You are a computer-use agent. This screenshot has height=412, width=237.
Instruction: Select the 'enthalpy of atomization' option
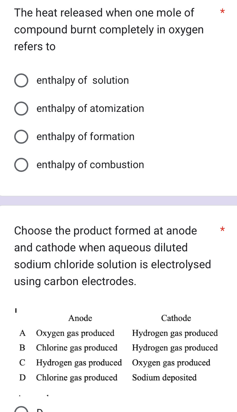pyautogui.click(x=21, y=108)
